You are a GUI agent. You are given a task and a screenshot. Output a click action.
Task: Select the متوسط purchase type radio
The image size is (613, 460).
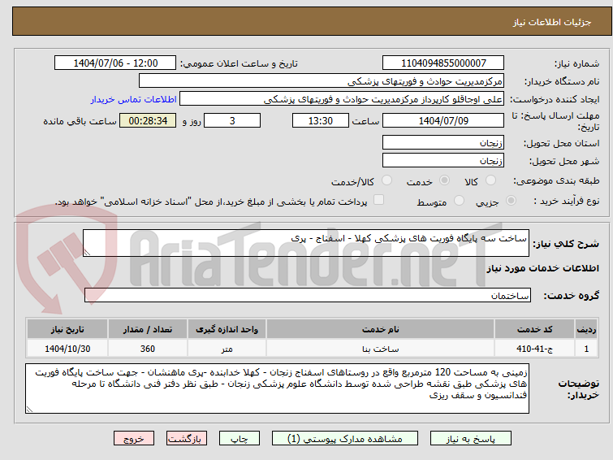[459, 201]
